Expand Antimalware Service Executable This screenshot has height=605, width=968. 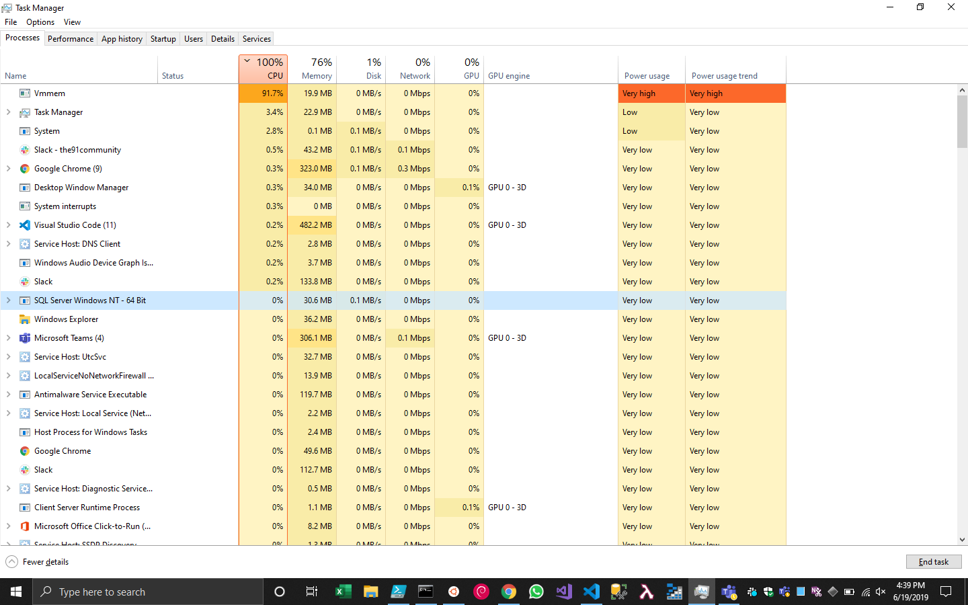click(8, 395)
